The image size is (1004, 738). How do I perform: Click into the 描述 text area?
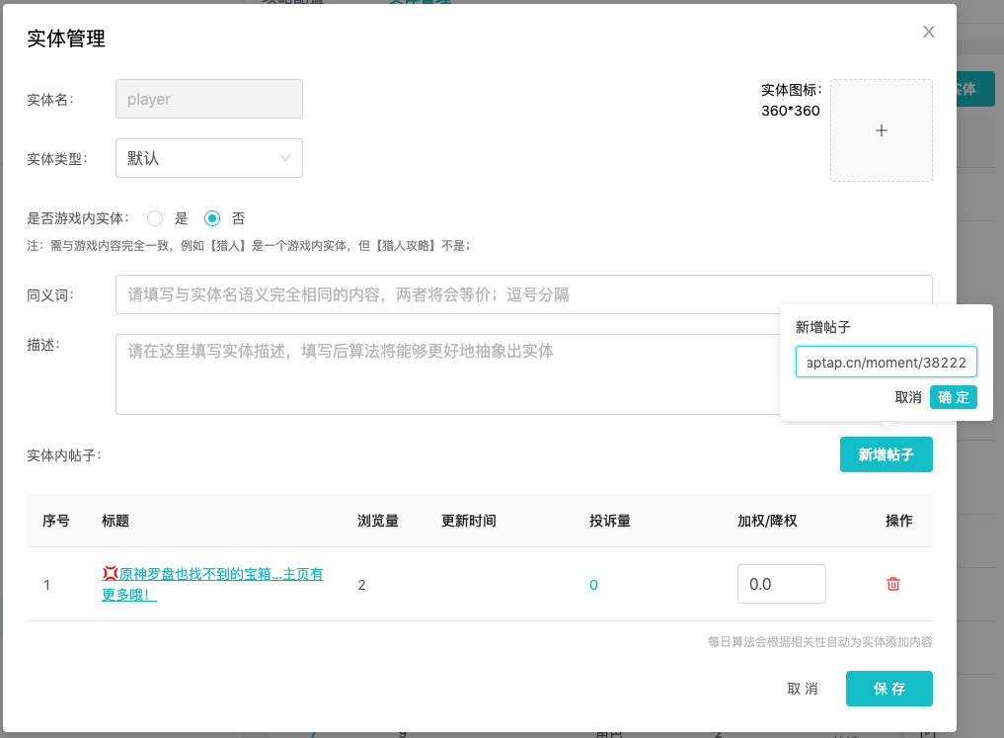point(444,373)
